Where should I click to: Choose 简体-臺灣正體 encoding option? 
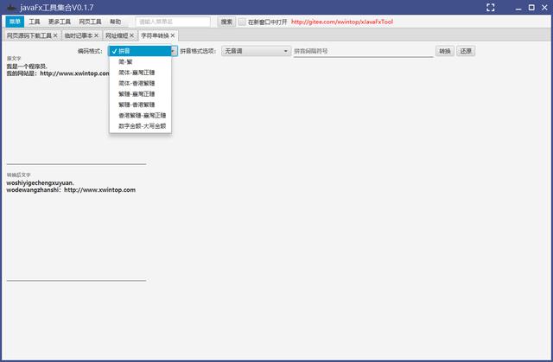[x=140, y=73]
